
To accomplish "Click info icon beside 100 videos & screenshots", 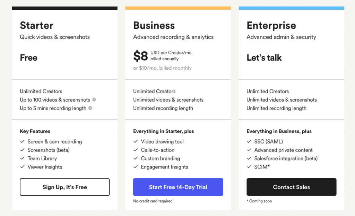I will tap(94, 100).
